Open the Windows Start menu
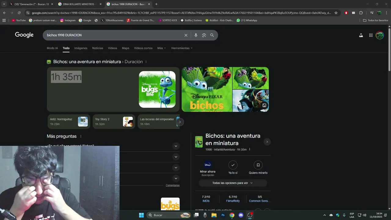Viewport: 391px width, 220px height. [x=141, y=215]
